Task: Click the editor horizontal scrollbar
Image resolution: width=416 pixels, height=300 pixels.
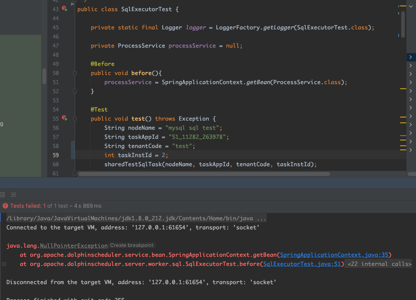Action: (x=204, y=174)
